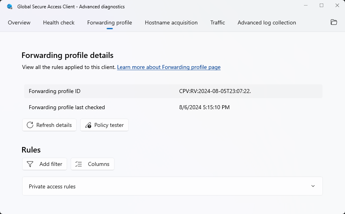
Task: Open the Traffic tab
Action: [217, 22]
